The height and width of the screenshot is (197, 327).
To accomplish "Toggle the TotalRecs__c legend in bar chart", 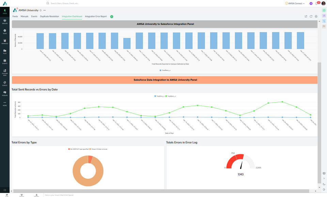I will [x=165, y=70].
